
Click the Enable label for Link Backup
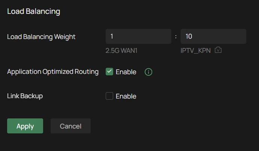[x=126, y=96]
